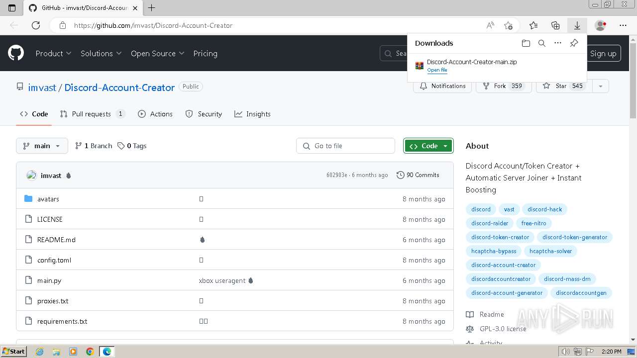Search downloads using magnifier icon

click(x=542, y=43)
